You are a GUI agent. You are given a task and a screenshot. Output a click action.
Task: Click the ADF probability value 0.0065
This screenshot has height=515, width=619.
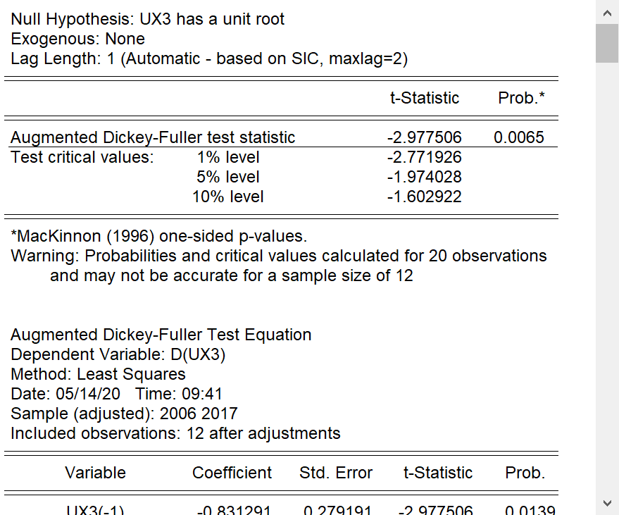(x=519, y=137)
